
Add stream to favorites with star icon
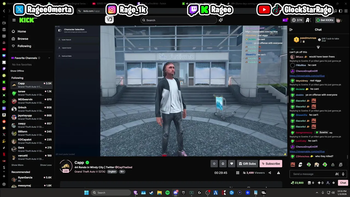pyautogui.click(x=214, y=164)
